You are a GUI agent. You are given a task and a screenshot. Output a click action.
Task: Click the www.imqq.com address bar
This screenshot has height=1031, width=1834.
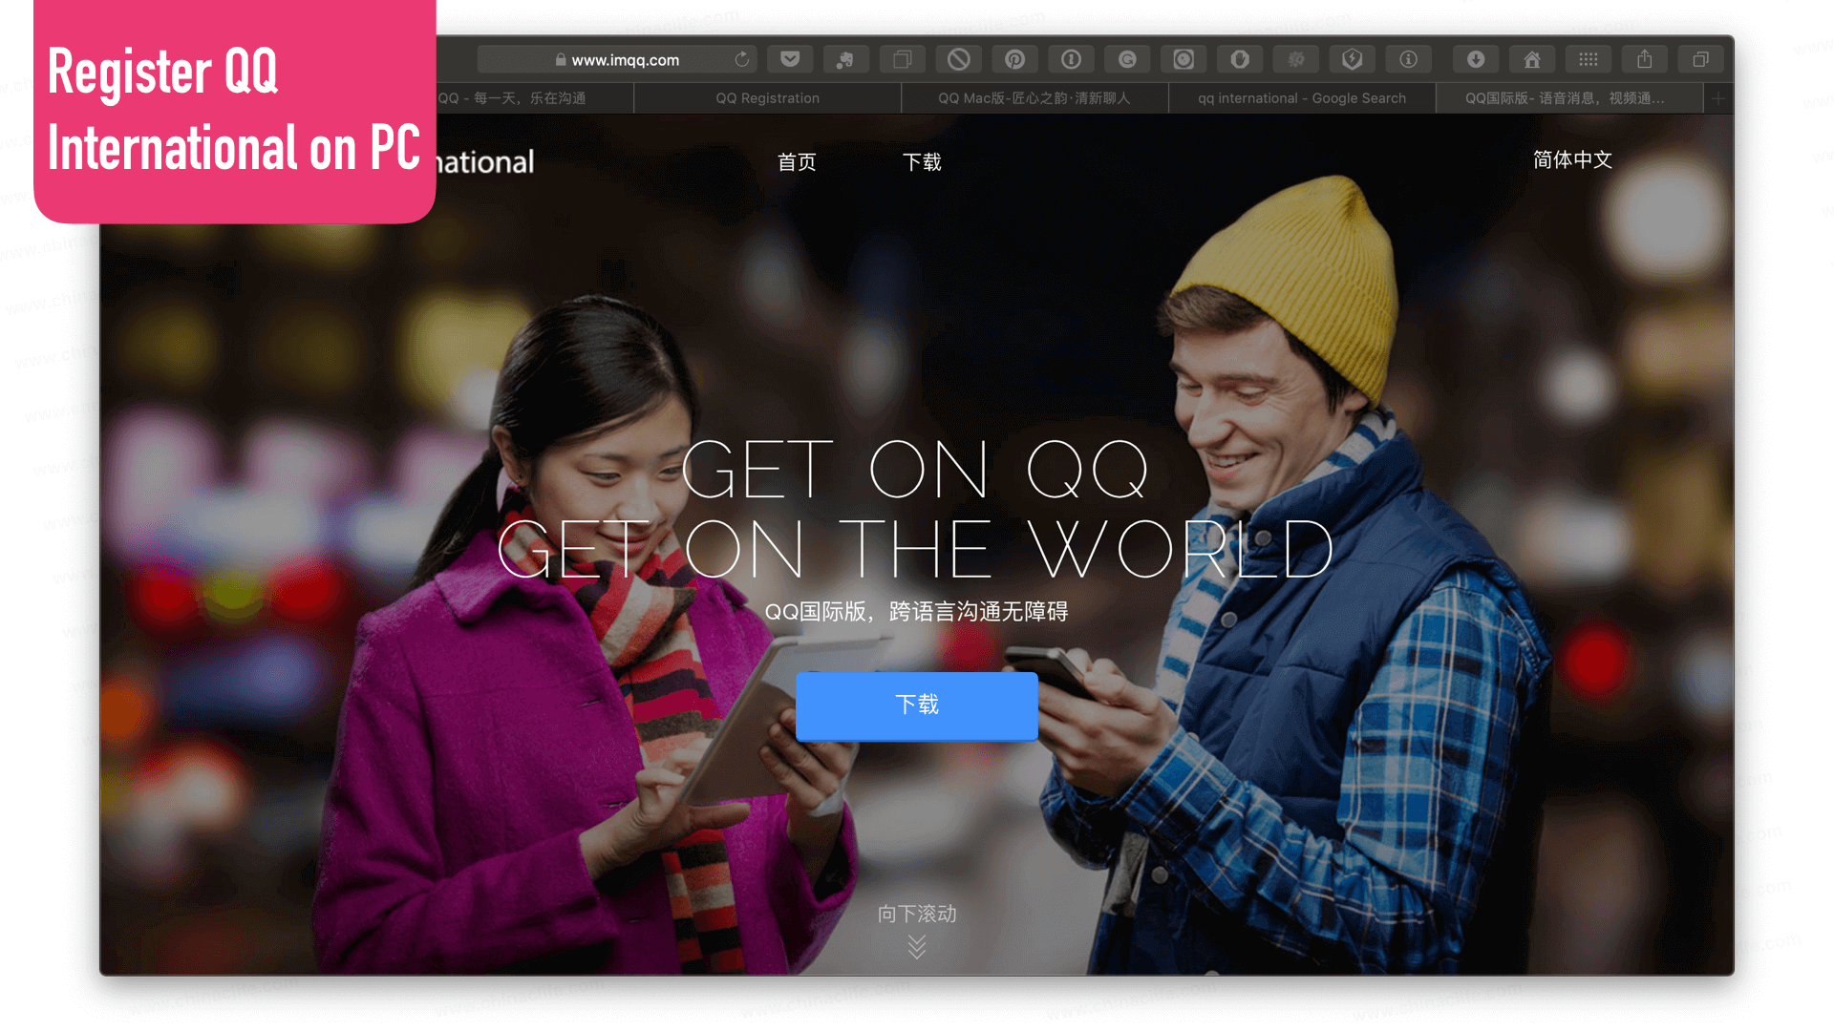616,59
